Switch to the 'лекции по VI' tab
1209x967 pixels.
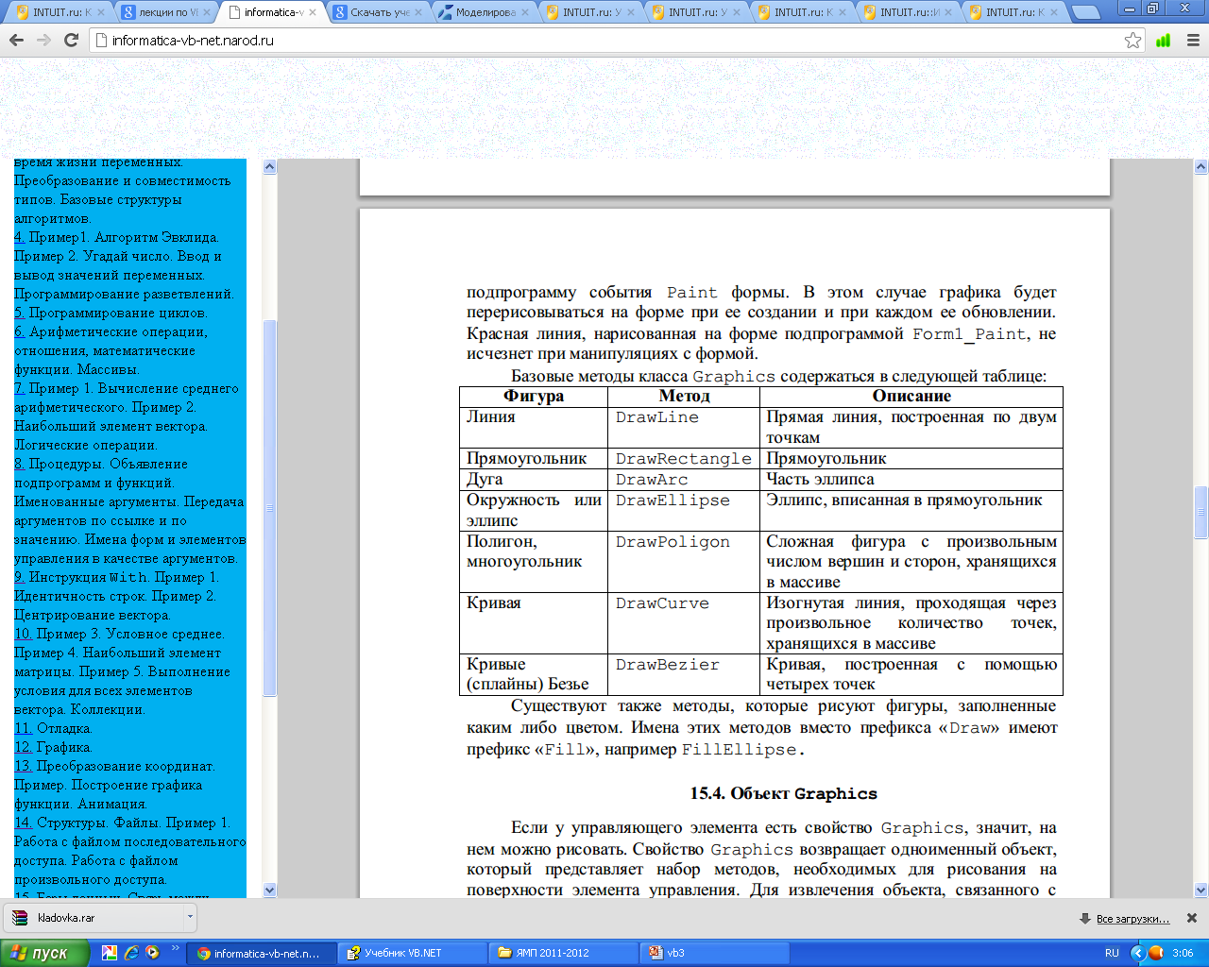click(x=165, y=12)
